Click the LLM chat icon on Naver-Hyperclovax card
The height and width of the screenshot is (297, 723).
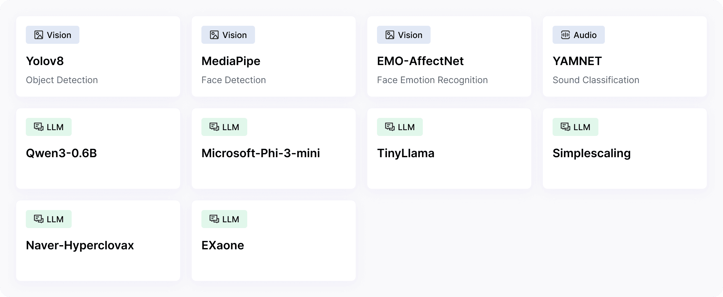[x=39, y=219]
